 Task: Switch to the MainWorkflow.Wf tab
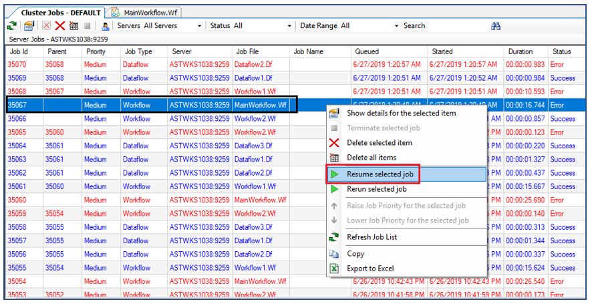tap(147, 12)
